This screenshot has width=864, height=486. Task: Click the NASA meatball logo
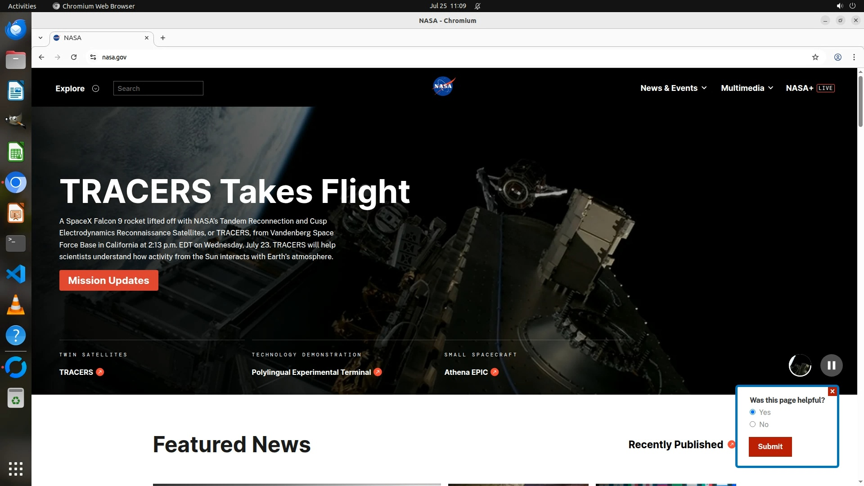443,86
